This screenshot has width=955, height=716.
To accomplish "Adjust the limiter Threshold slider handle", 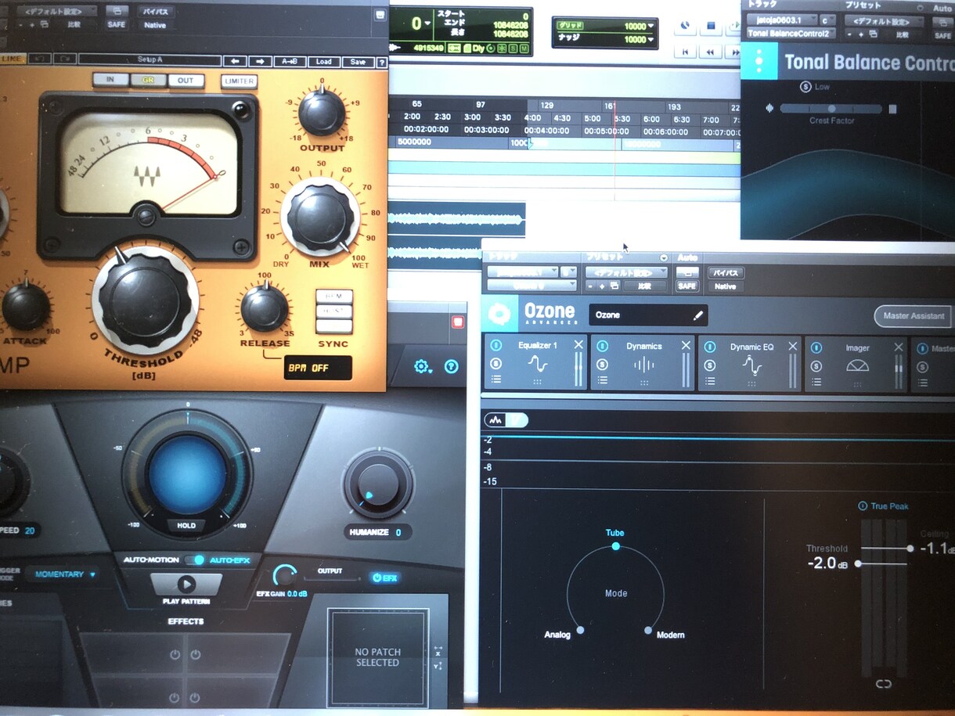I will [859, 563].
